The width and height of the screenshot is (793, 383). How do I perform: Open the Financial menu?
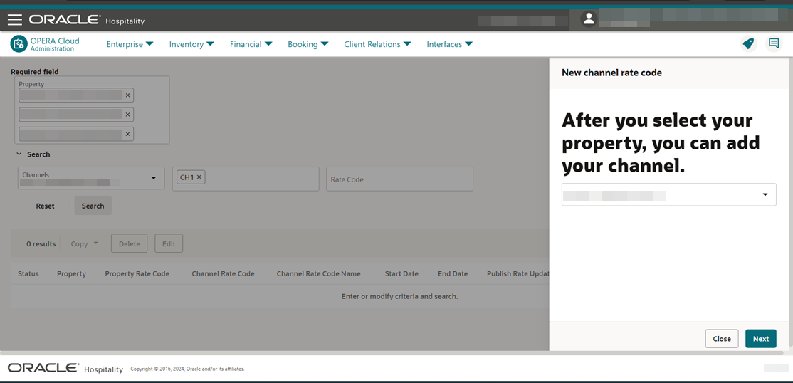coord(251,44)
